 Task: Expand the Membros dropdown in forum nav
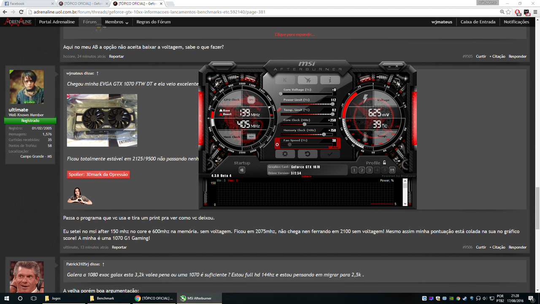click(116, 22)
